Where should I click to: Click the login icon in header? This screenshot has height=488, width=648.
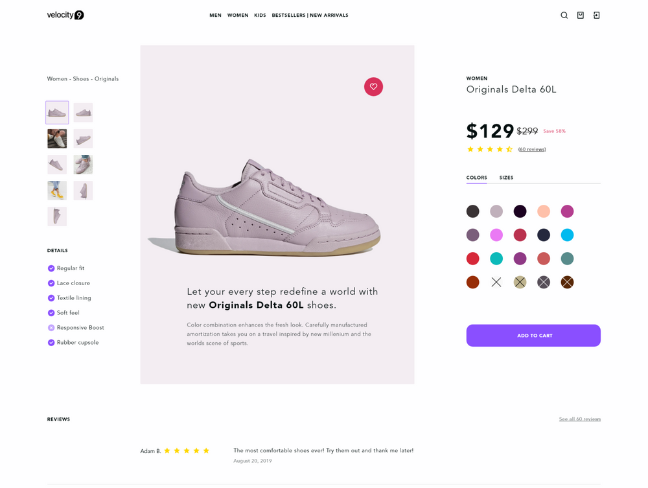596,16
